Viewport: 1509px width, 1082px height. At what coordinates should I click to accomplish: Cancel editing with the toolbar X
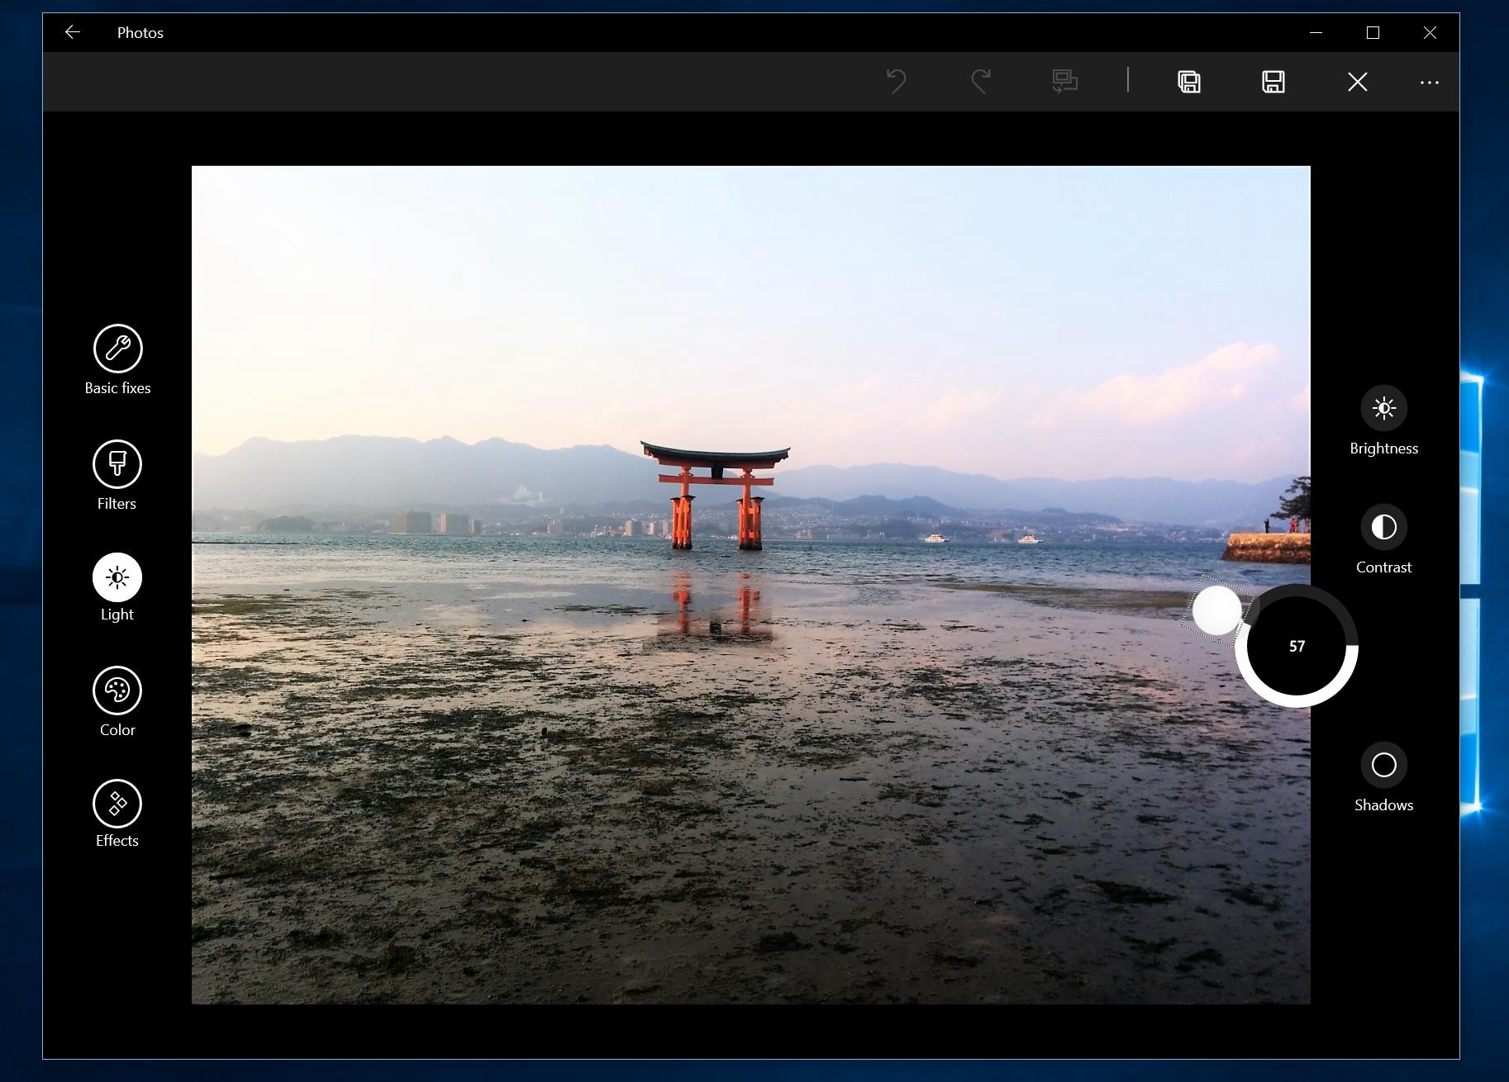click(x=1357, y=81)
